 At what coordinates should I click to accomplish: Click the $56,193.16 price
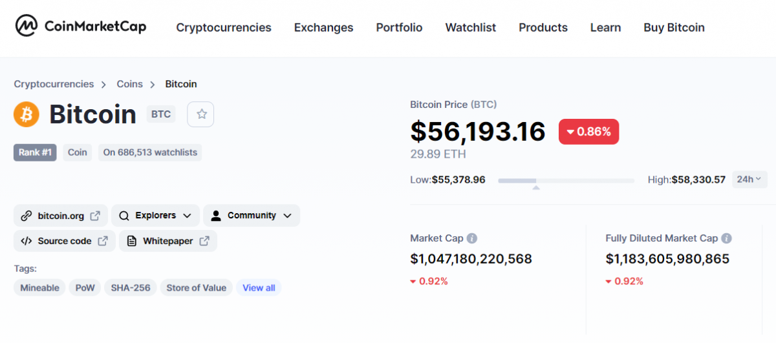coord(478,132)
